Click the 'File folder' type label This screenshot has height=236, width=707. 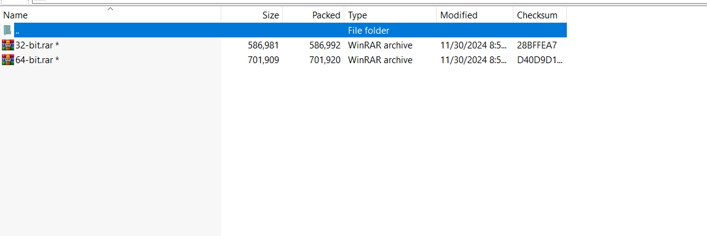(x=368, y=31)
